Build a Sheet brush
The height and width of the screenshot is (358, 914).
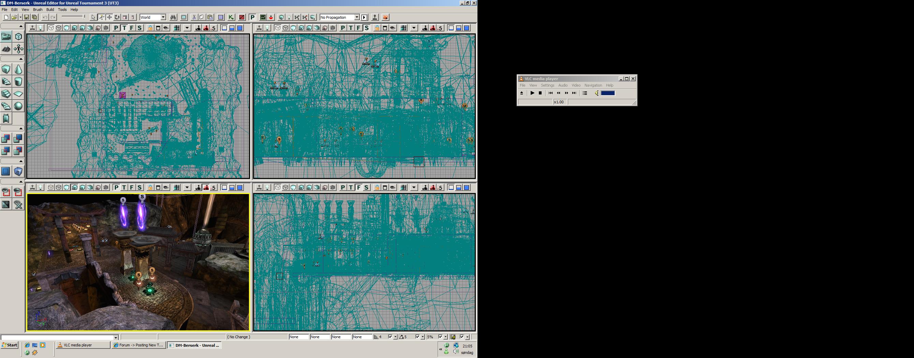pos(18,94)
